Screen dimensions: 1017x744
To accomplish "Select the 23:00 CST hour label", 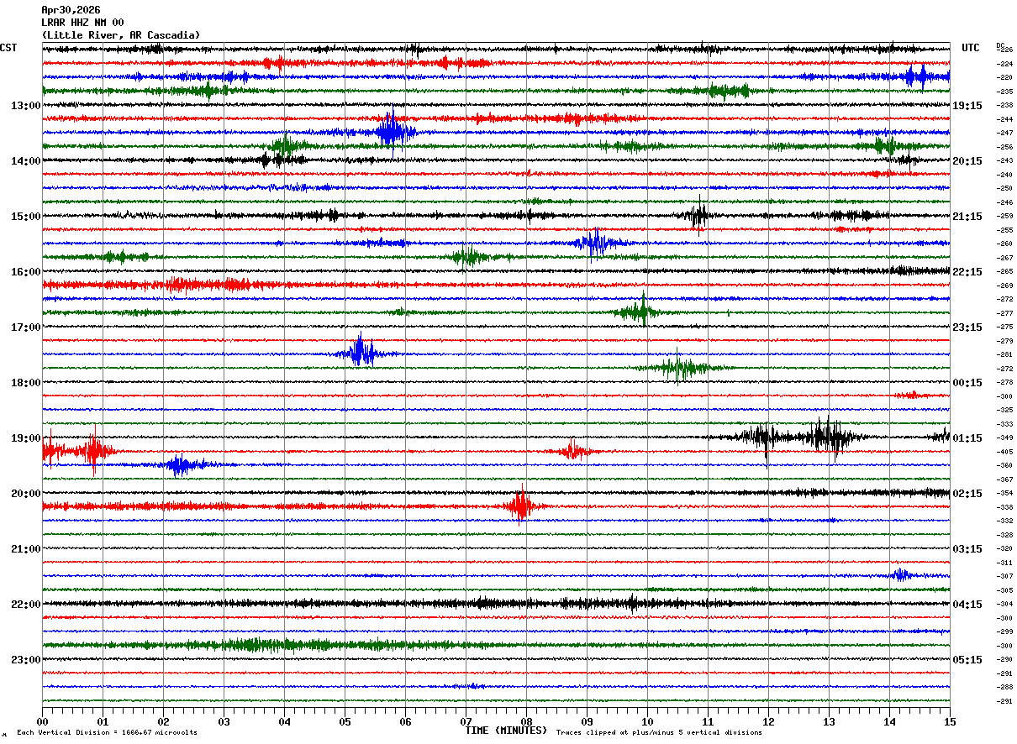I will pos(25,660).
